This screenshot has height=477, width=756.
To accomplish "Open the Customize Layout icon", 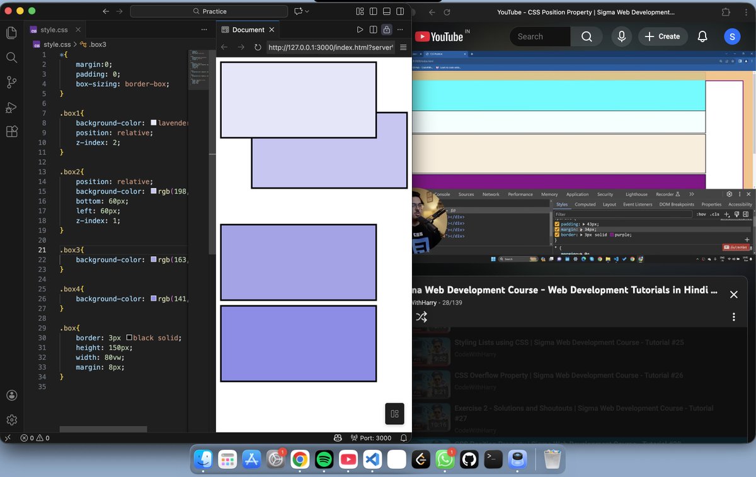I will [360, 11].
